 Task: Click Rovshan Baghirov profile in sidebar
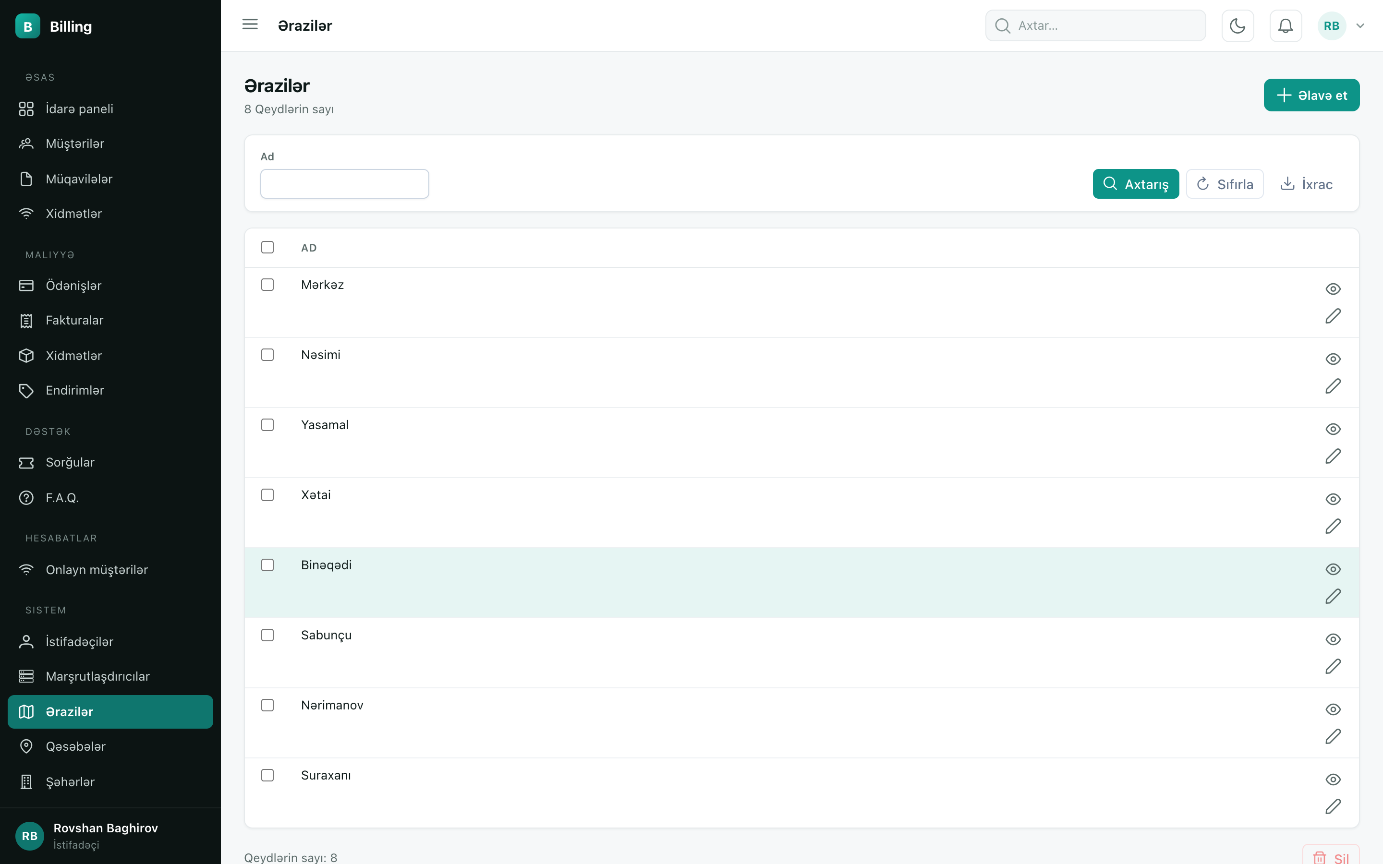coord(110,836)
